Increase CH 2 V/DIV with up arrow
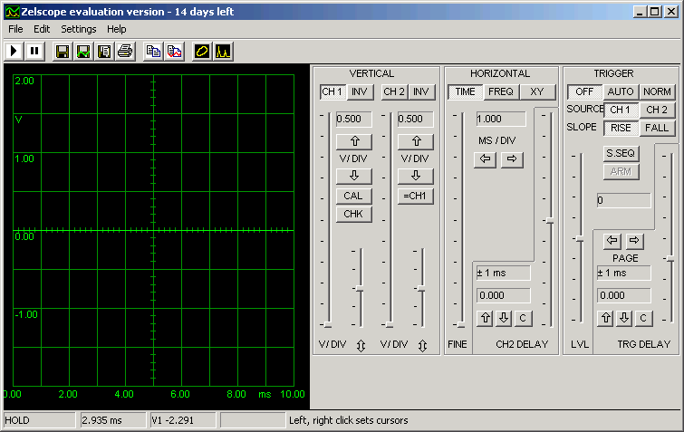Viewport: 684px width, 432px height. [x=416, y=141]
